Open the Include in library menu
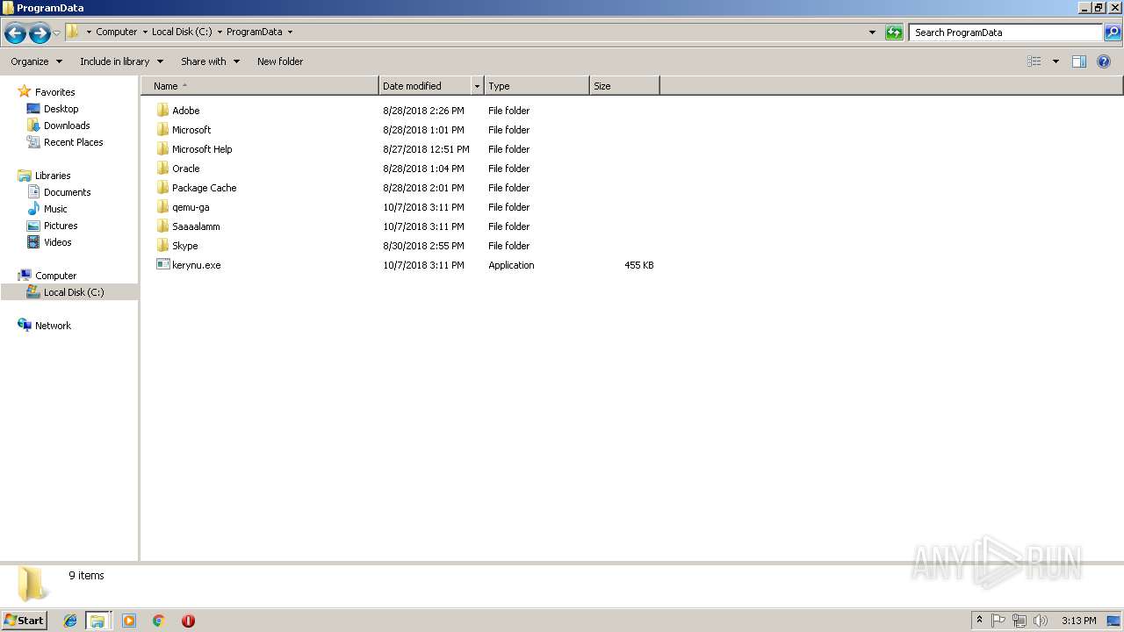Image resolution: width=1124 pixels, height=632 pixels. click(121, 61)
